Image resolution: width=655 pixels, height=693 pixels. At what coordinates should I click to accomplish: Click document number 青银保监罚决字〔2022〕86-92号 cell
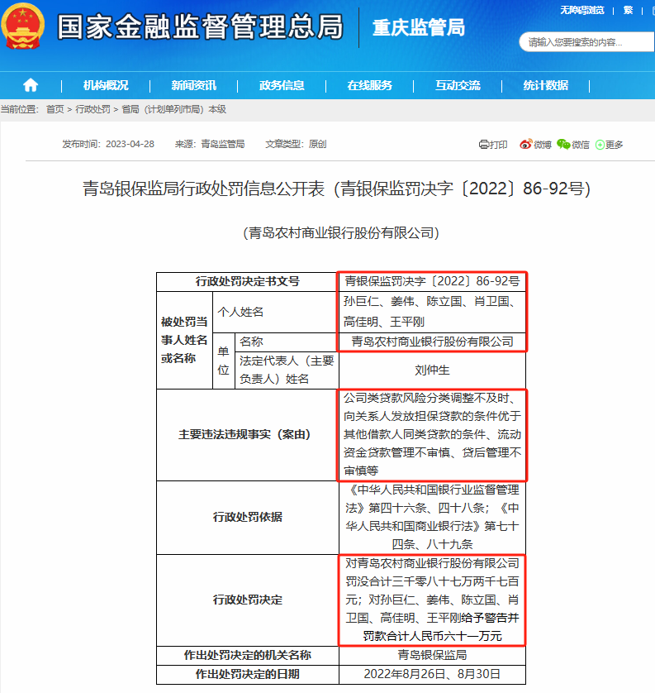point(432,281)
